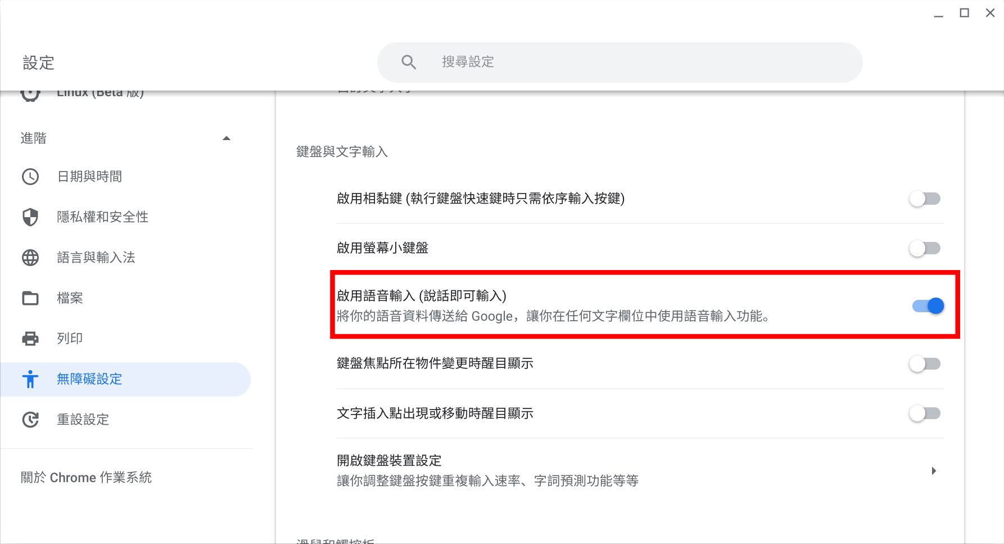This screenshot has width=1004, height=544.
Task: Open 開啟鍵盤裝置設定 via its right arrow
Action: coord(933,471)
